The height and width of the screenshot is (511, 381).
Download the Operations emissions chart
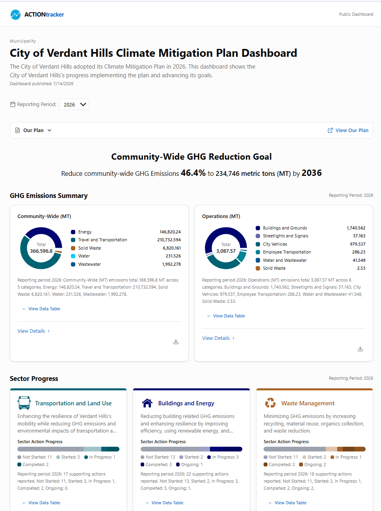point(360,349)
